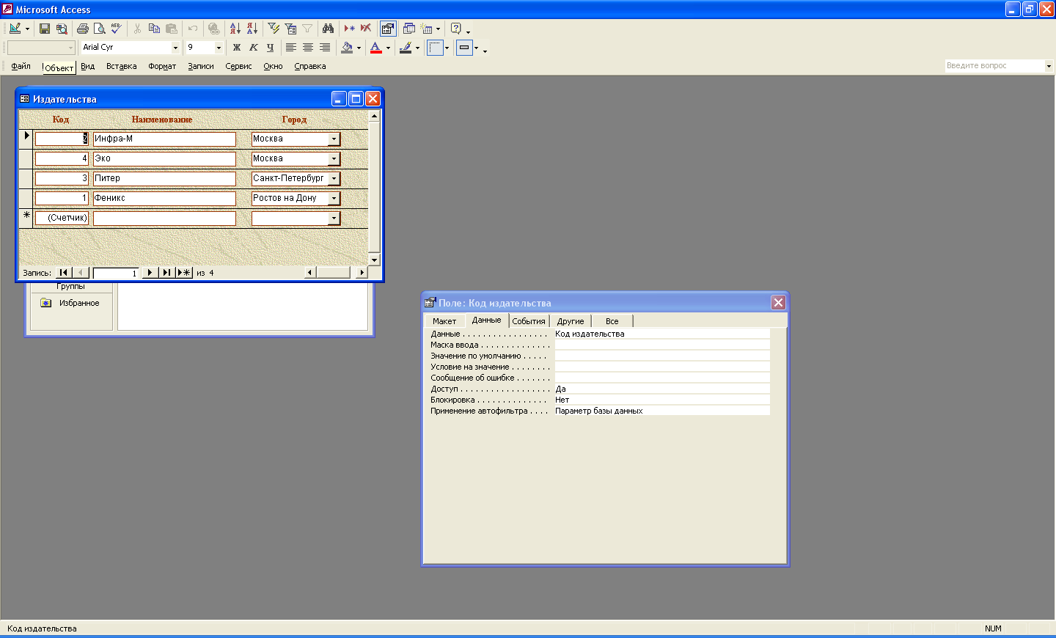Click the new record navigation button
The height and width of the screenshot is (638, 1056).
tap(184, 273)
